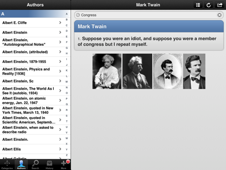Image resolution: width=226 pixels, height=170 pixels.
Task: Open Albert Einstein (attributed) row
Action: [32, 52]
